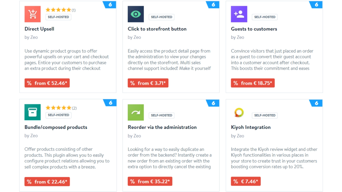Click the Self-Hosted tag on Reorder plugin

click(162, 115)
